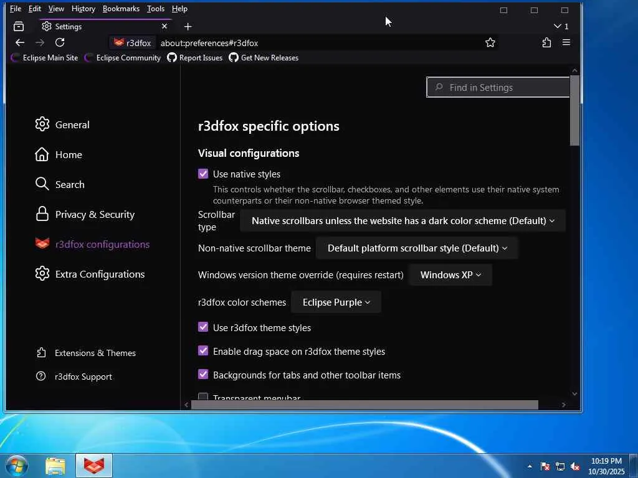This screenshot has height=478, width=638.
Task: Open Privacy & Security settings
Action: [85, 214]
